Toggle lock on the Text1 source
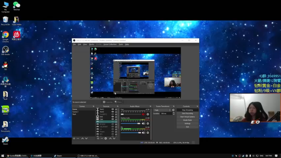Viewport: 281px width, 158px height. 116,109
